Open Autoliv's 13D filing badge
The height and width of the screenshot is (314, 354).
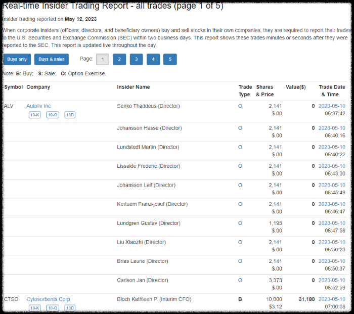click(70, 115)
